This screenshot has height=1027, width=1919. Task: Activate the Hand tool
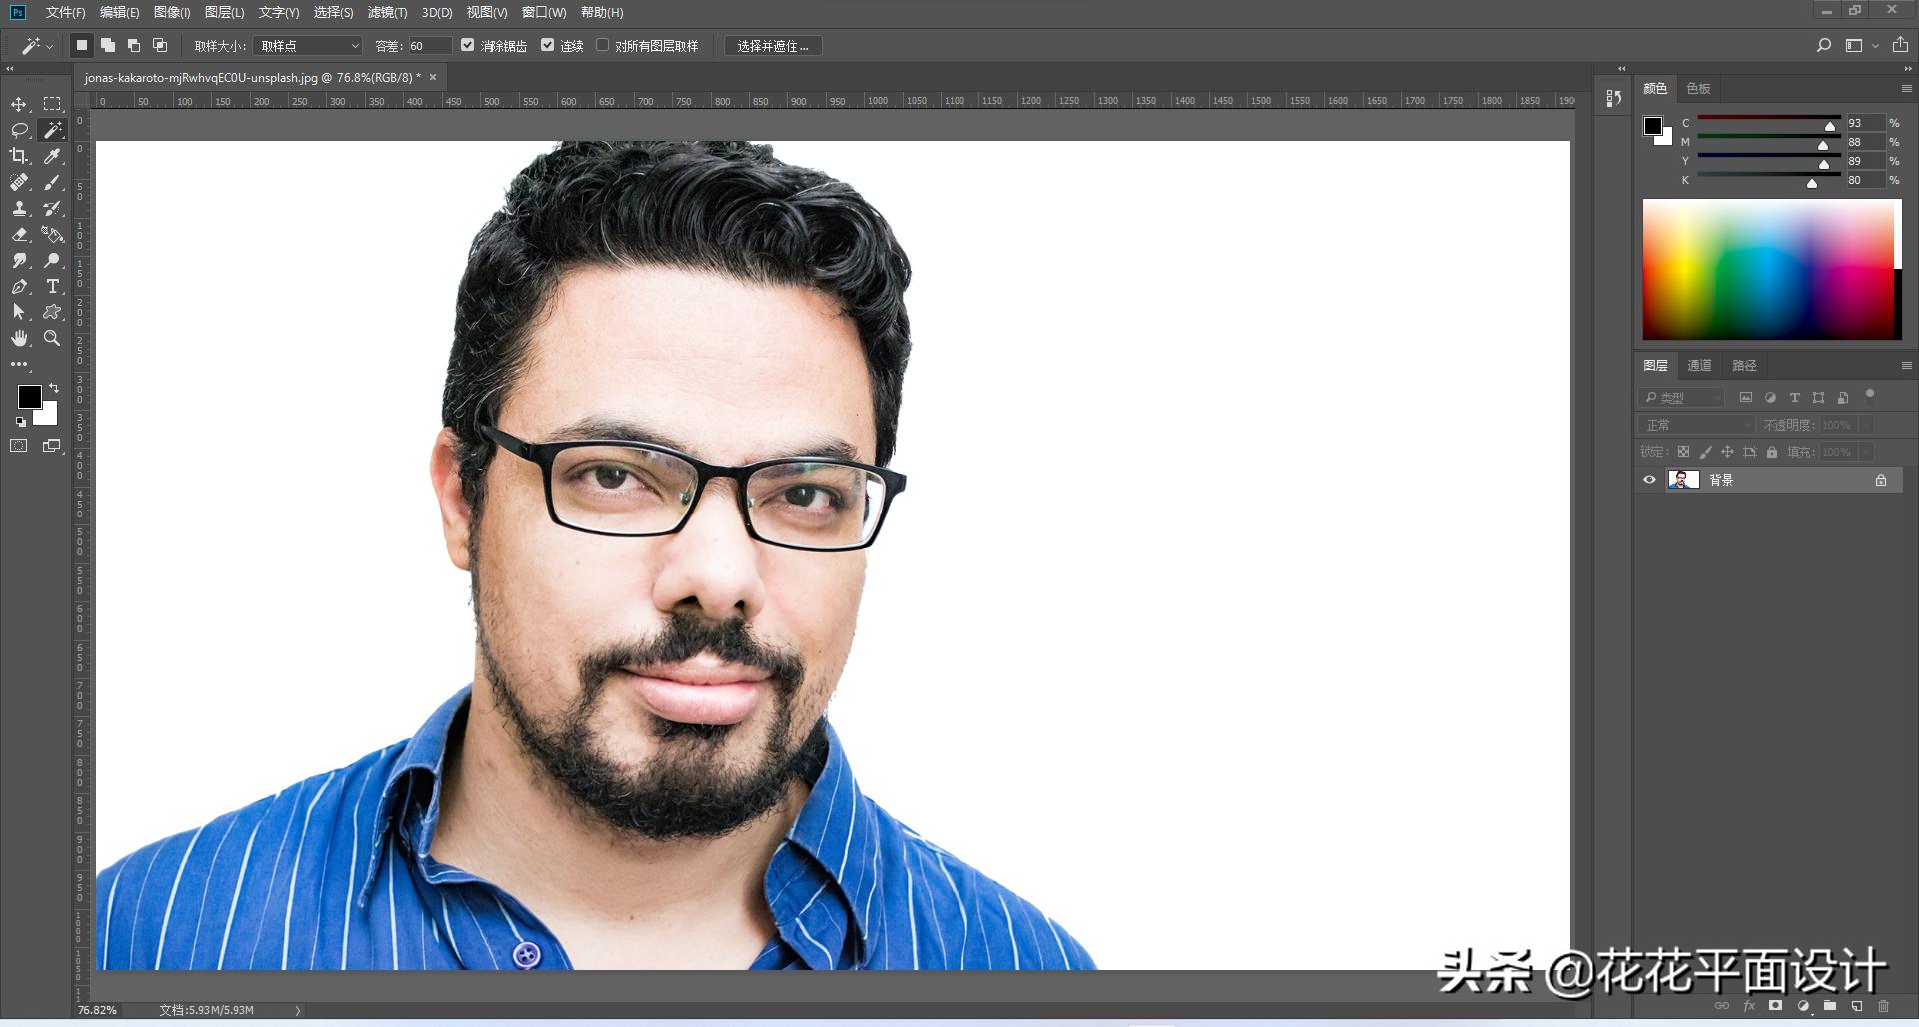pos(19,339)
